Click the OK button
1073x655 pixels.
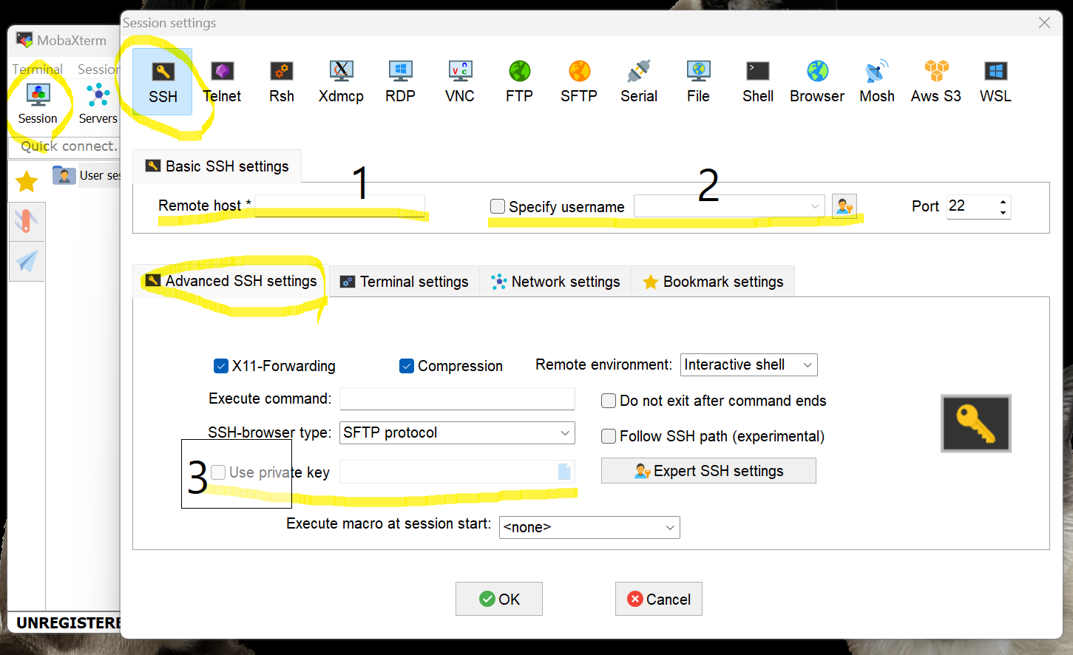(x=499, y=599)
